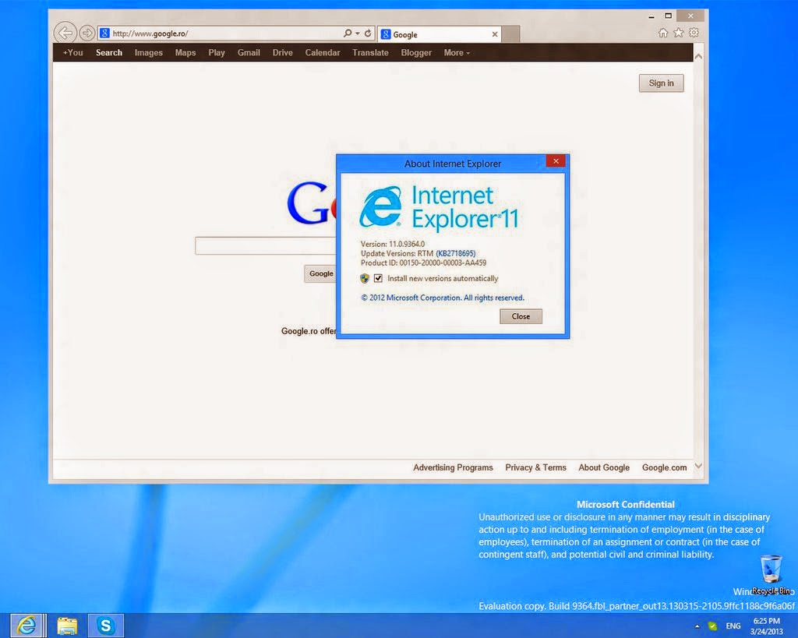798x638 pixels.
Task: Open the Tools gear icon
Action: point(694,33)
